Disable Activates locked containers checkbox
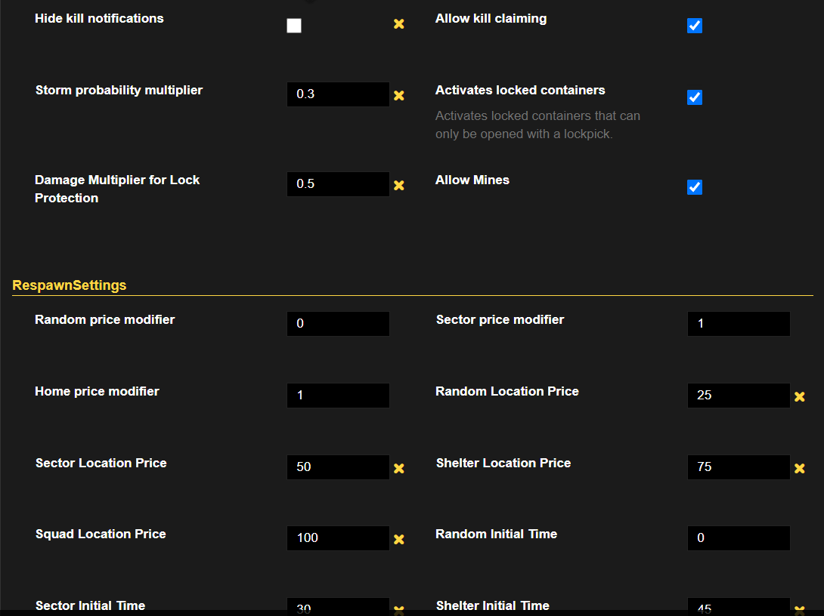This screenshot has width=824, height=616. [x=694, y=97]
